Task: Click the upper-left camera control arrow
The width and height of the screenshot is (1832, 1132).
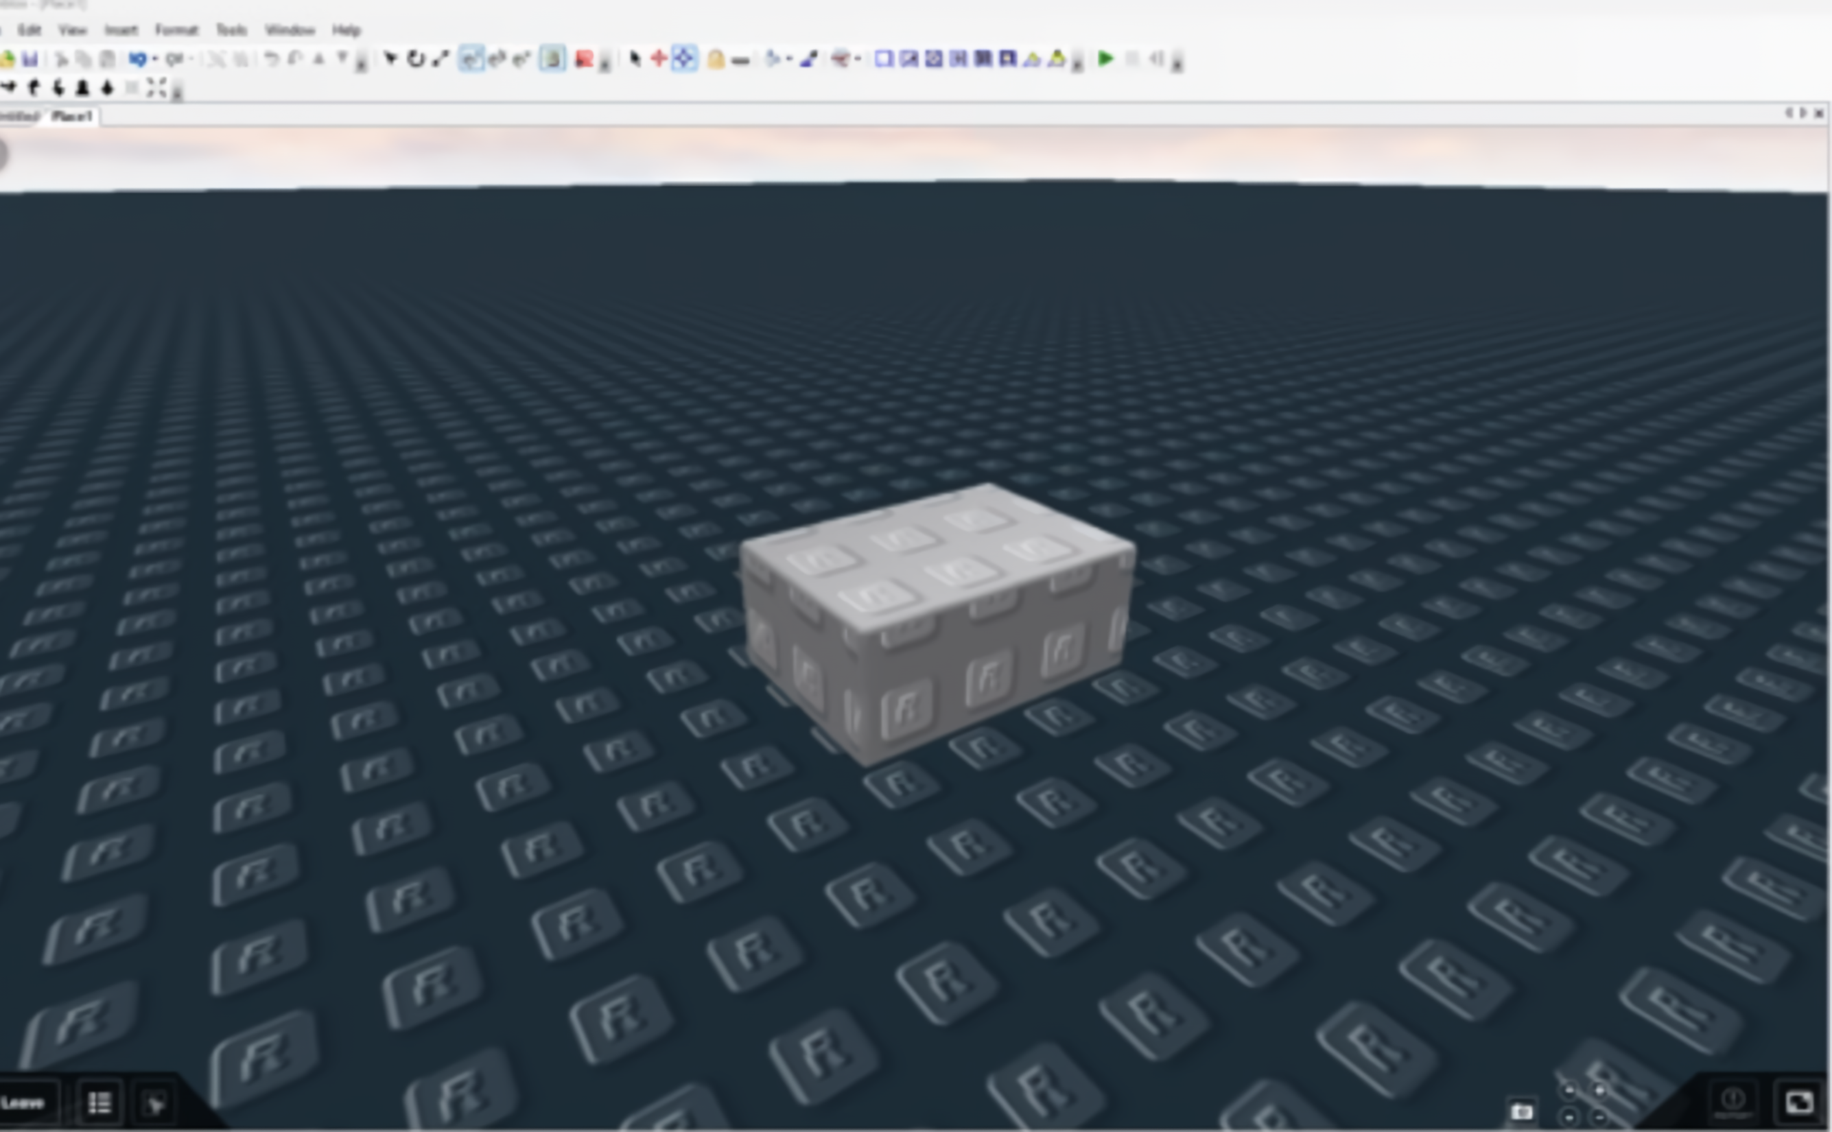Action: 1569,1090
